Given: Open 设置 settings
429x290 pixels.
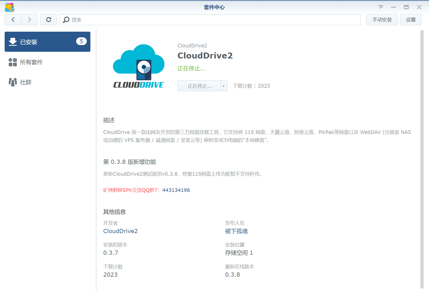Looking at the screenshot, I should 411,20.
